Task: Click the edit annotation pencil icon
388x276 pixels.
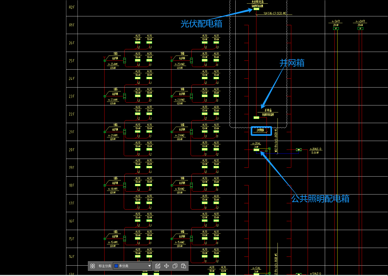Action: tap(158, 266)
